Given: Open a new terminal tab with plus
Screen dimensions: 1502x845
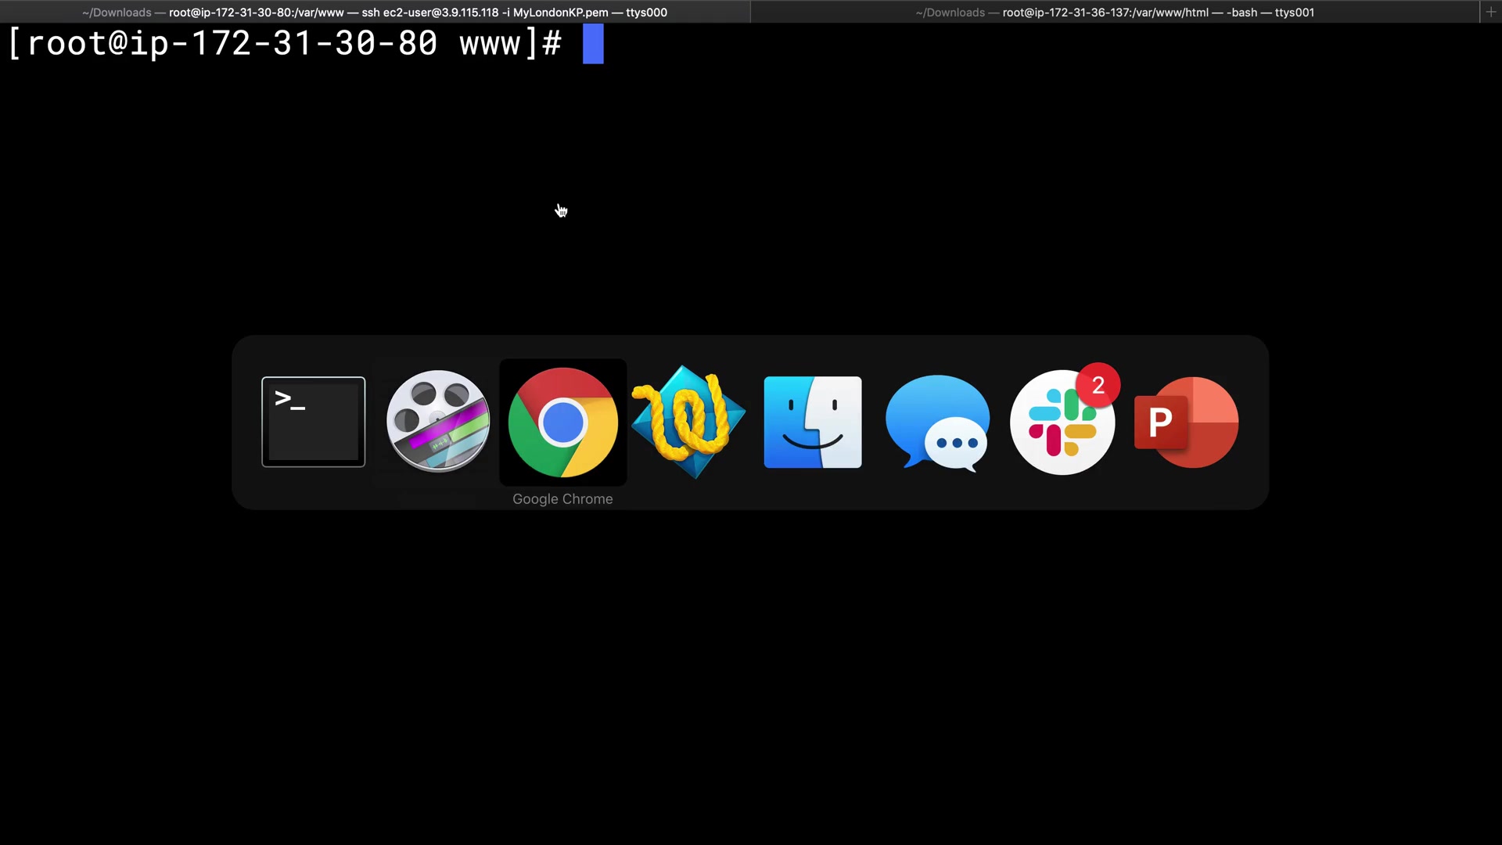Looking at the screenshot, I should (1491, 12).
